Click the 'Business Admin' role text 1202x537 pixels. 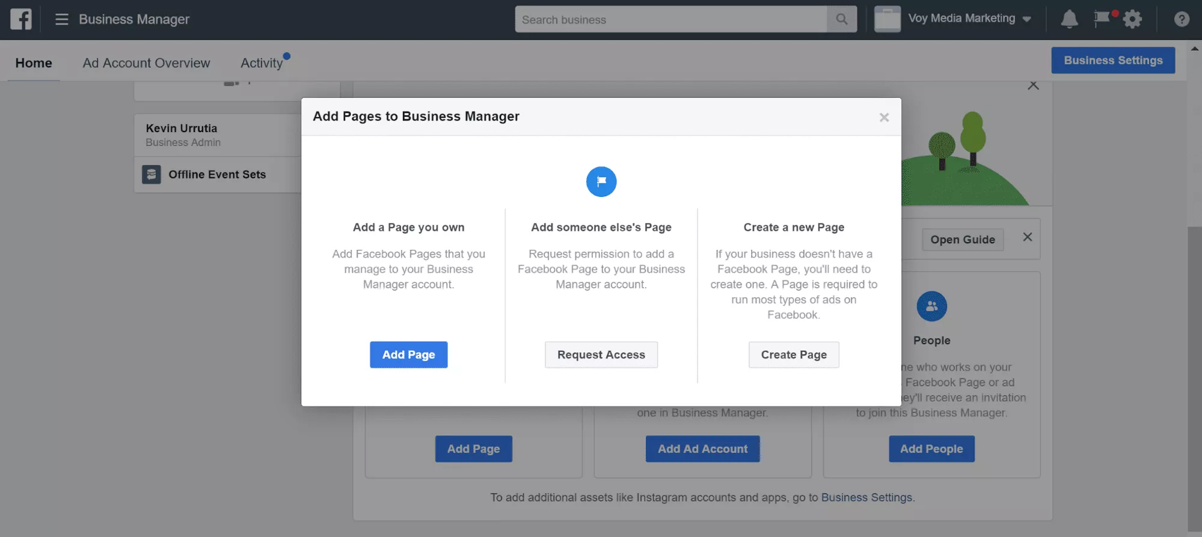click(183, 142)
